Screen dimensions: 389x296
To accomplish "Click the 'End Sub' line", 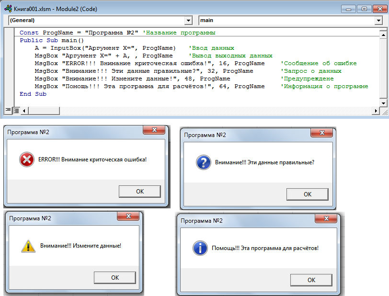I will tap(33, 94).
